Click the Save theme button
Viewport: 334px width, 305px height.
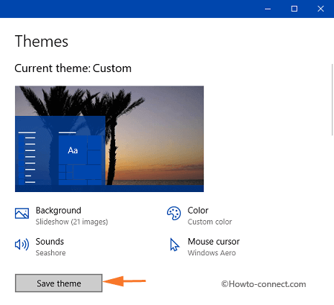pos(59,283)
